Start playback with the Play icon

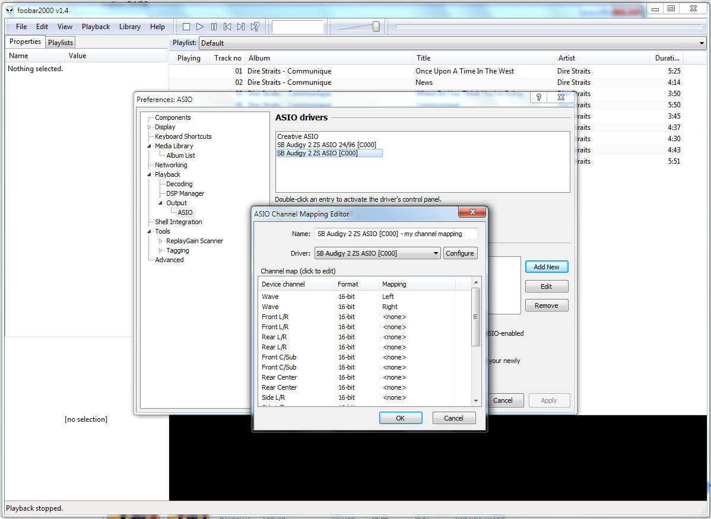[x=199, y=27]
